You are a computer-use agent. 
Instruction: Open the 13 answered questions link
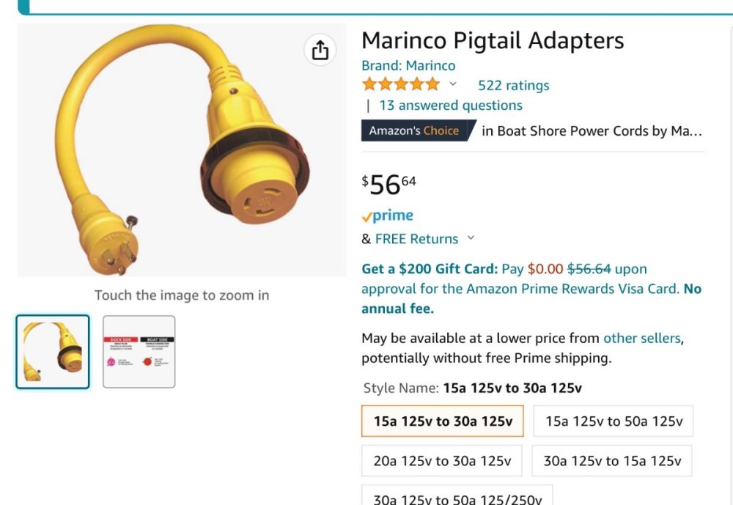pyautogui.click(x=450, y=105)
